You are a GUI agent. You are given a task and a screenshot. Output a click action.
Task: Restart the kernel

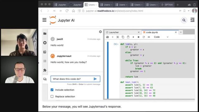coord(144,37)
